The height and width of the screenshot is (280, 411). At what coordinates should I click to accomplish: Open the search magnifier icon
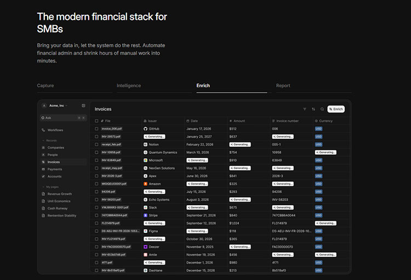pos(322,109)
